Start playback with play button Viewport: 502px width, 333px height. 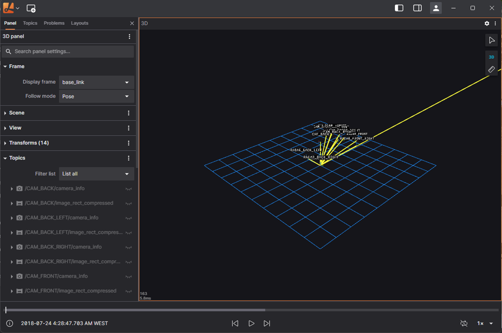pos(251,323)
